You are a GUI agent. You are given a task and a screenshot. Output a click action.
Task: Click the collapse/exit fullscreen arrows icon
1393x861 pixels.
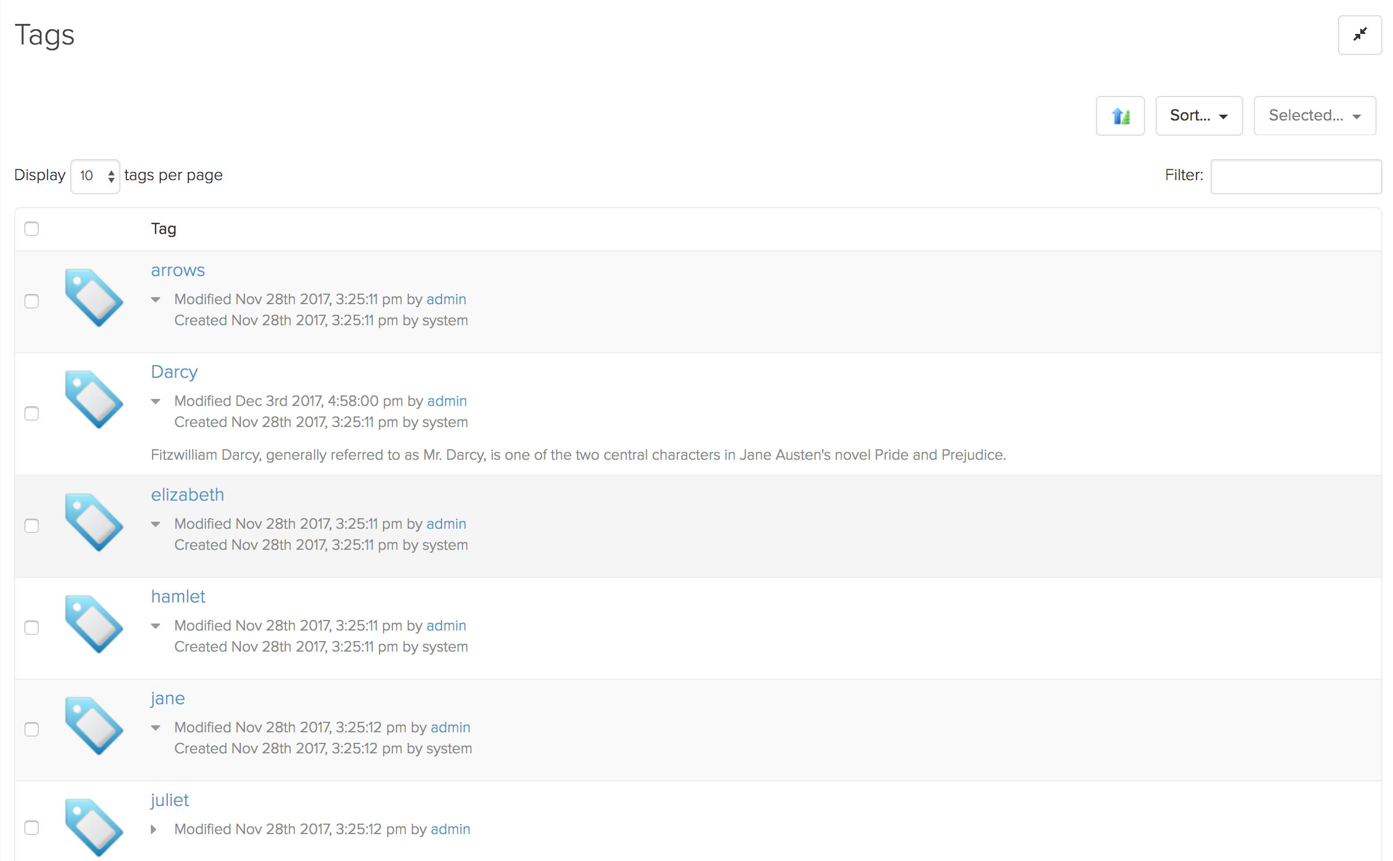tap(1359, 35)
